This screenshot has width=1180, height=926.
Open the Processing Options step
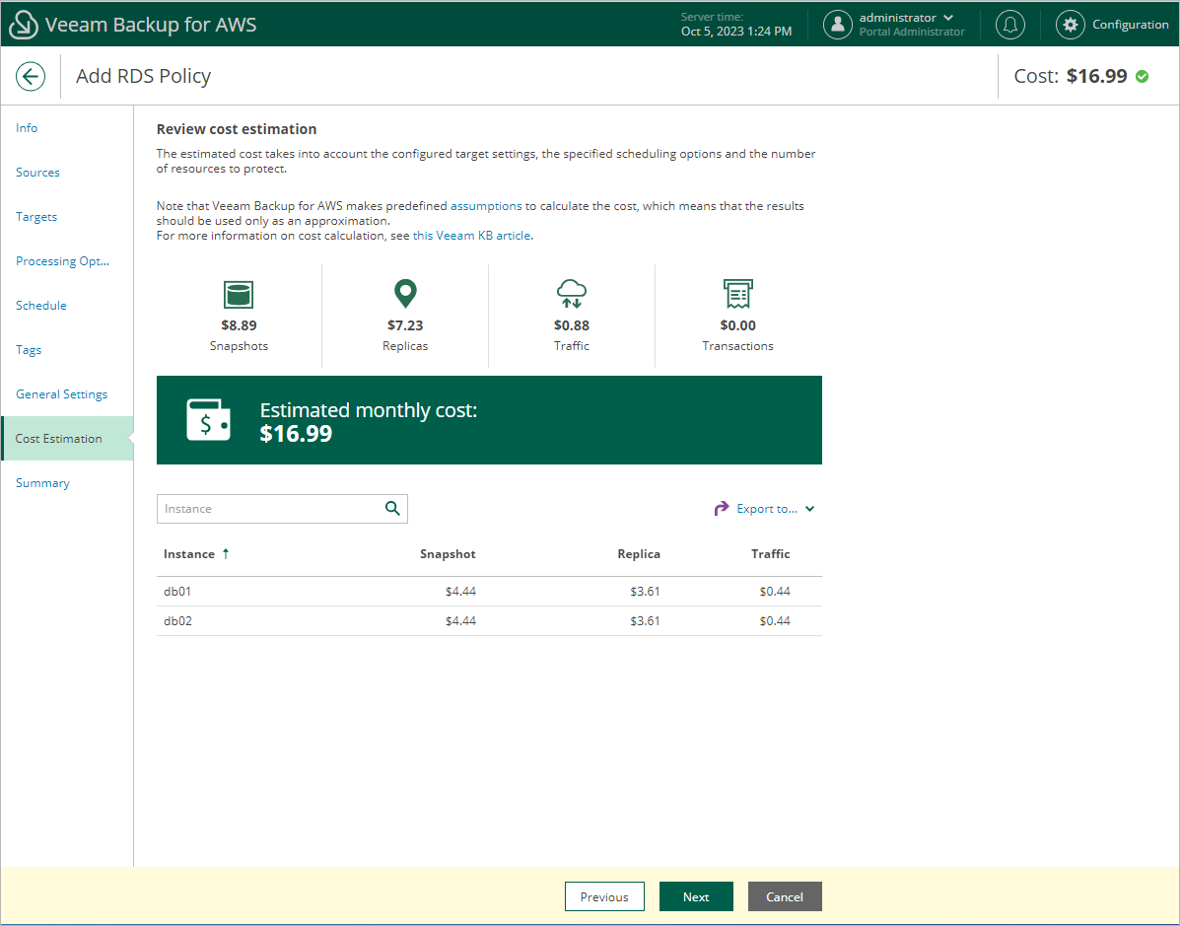(62, 261)
